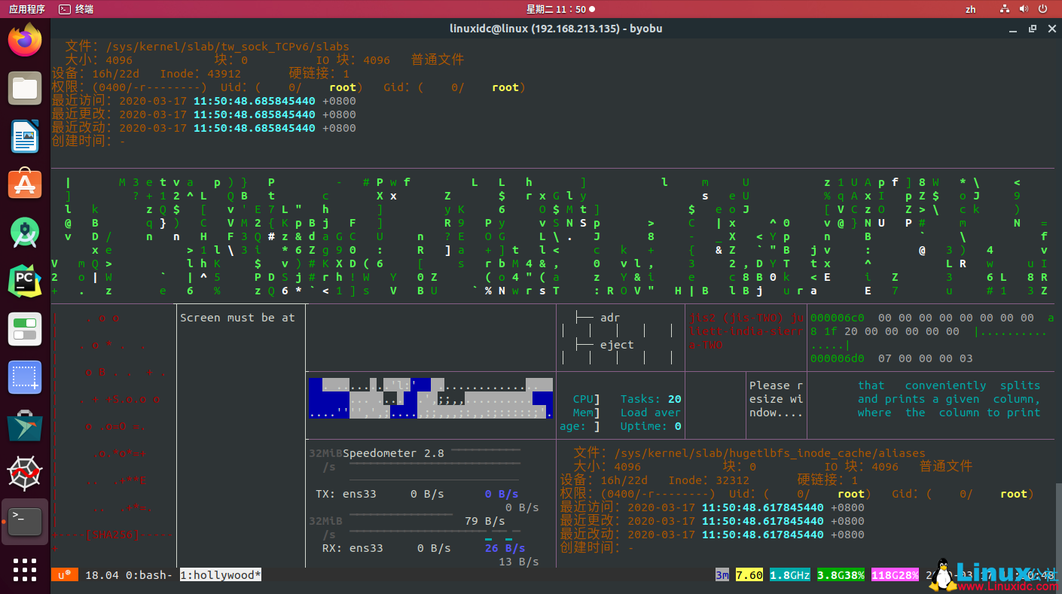The height and width of the screenshot is (594, 1062).
Task: Open the zh input method selector
Action: 970,9
